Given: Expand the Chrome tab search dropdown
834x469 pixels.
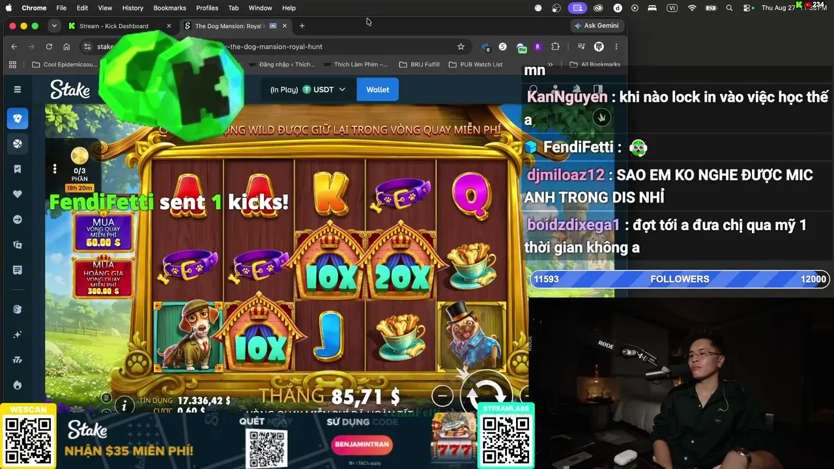Looking at the screenshot, I should click(x=54, y=26).
